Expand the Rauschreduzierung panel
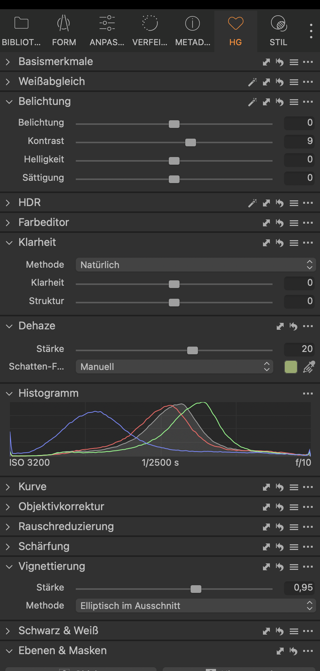Image resolution: width=320 pixels, height=671 pixels. (8, 527)
